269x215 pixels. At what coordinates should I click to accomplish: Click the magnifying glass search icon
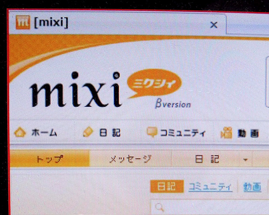coord(160,208)
